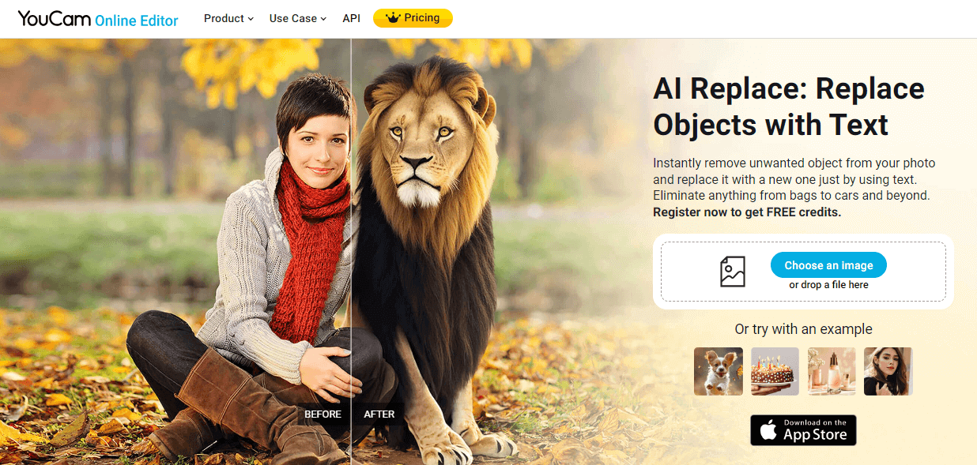Open the Product menu

coord(228,18)
